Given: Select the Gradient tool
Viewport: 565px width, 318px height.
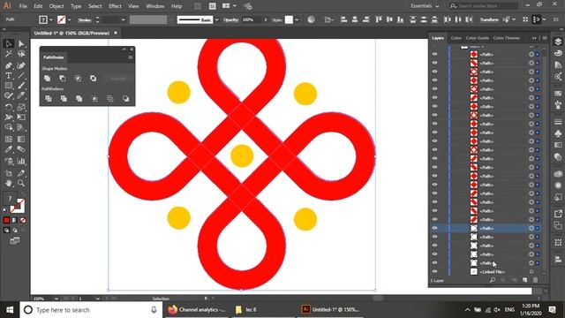Looking at the screenshot, I should tap(21, 140).
